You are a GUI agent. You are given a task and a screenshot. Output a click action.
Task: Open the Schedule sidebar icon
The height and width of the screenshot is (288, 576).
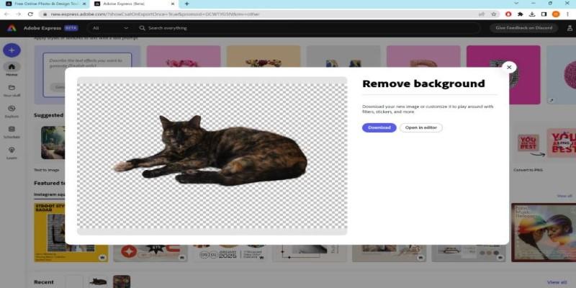[x=12, y=131]
